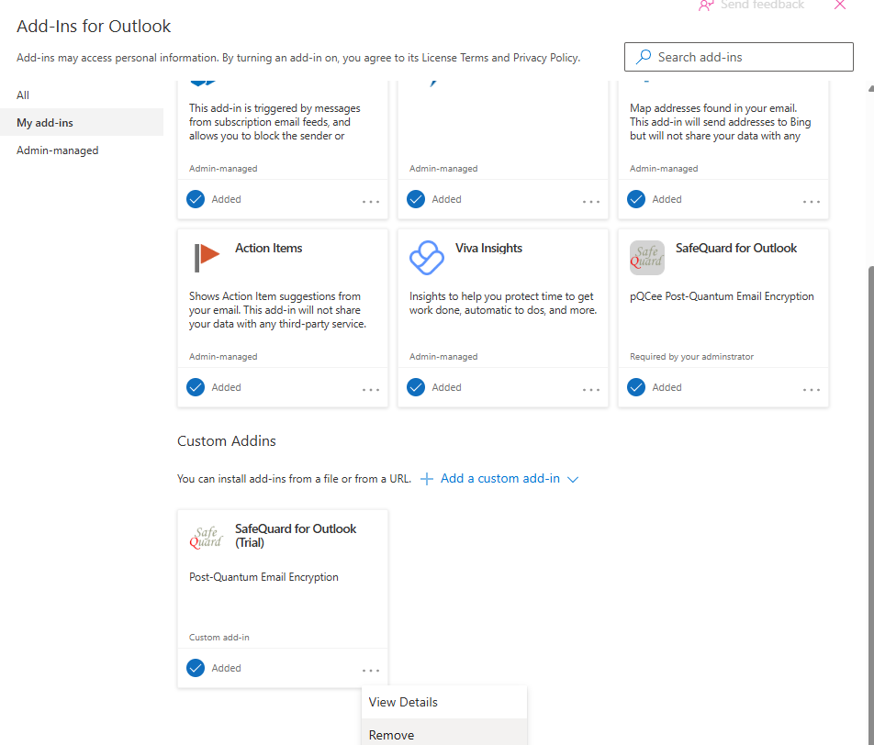Click into the Search add-ins field
This screenshot has height=745, width=874.
click(x=738, y=57)
